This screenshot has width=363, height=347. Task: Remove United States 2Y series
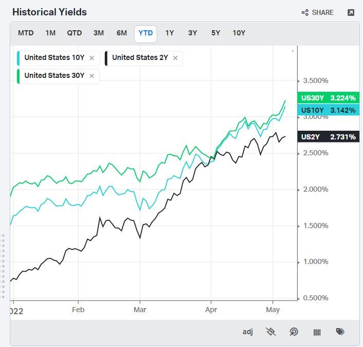click(x=175, y=58)
